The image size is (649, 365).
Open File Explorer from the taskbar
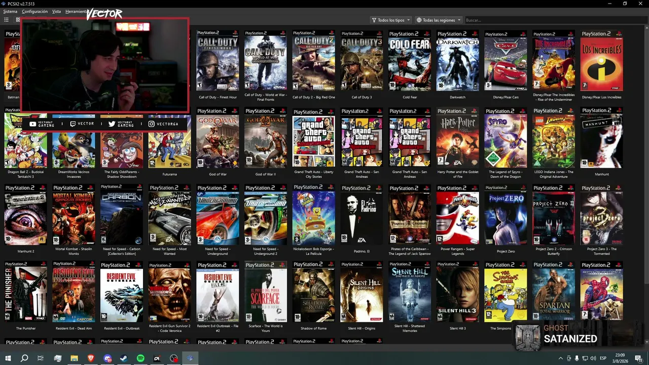coord(74,358)
